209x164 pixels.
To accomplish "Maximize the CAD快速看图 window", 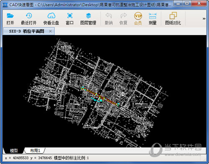I will point(187,3).
